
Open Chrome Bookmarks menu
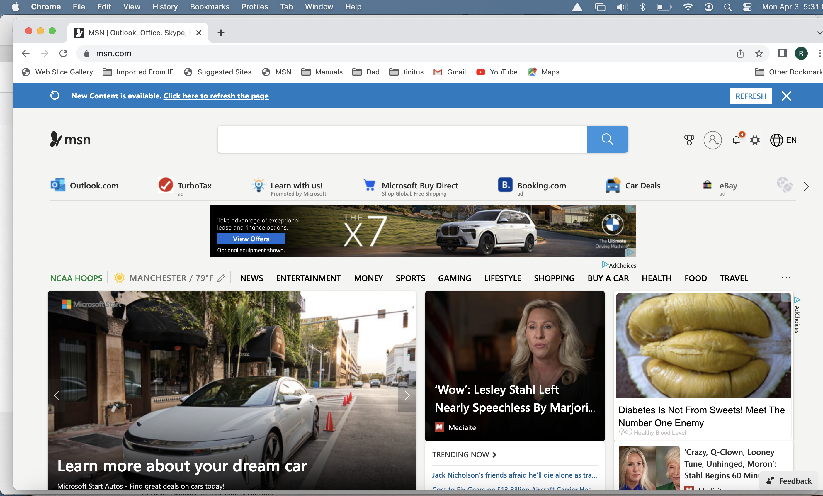[210, 7]
